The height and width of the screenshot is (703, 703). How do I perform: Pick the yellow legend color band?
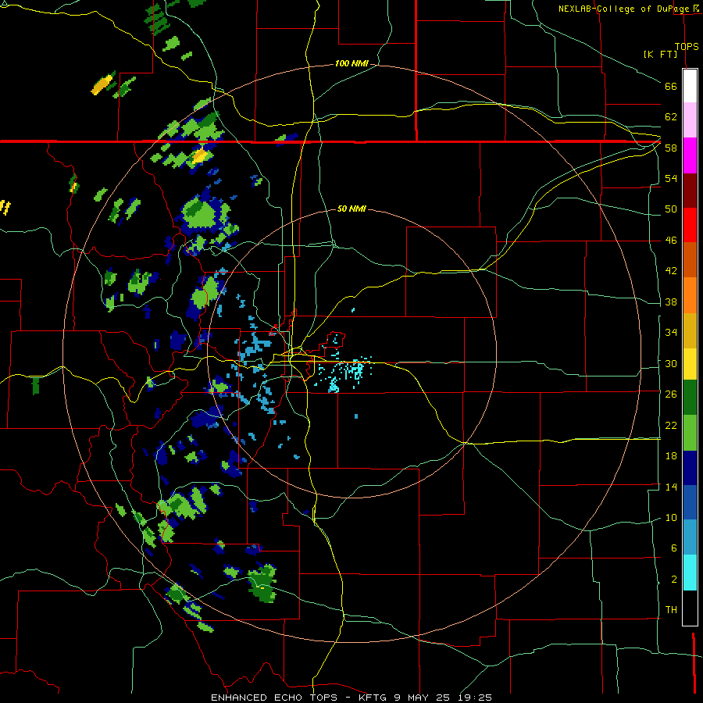coord(690,363)
